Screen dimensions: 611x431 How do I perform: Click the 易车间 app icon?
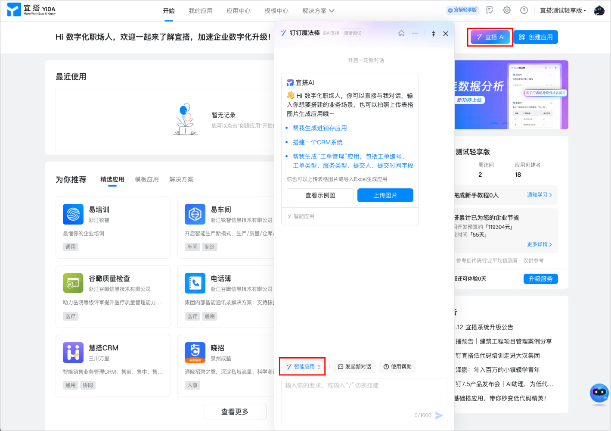pyautogui.click(x=195, y=214)
